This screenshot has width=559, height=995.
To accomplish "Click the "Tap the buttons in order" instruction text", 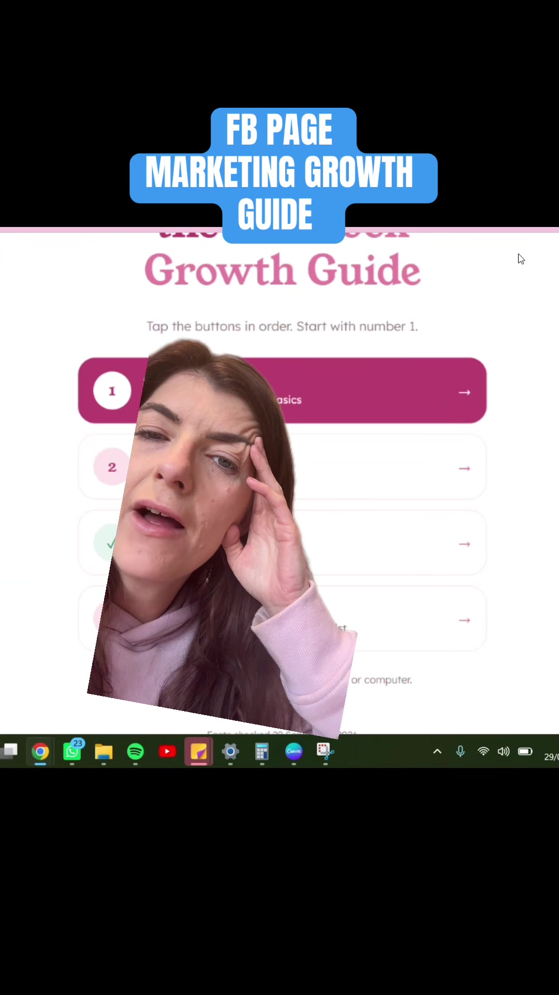I will coord(282,326).
